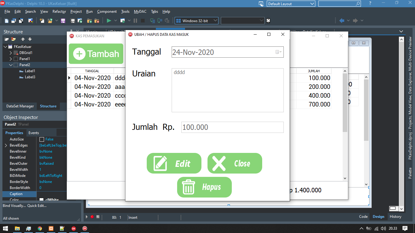
Task: Click the Hapus button on the dialog
Action: pos(204,187)
